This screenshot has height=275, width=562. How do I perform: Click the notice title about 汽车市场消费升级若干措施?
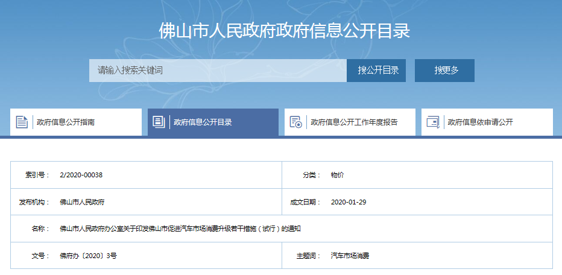click(x=180, y=229)
